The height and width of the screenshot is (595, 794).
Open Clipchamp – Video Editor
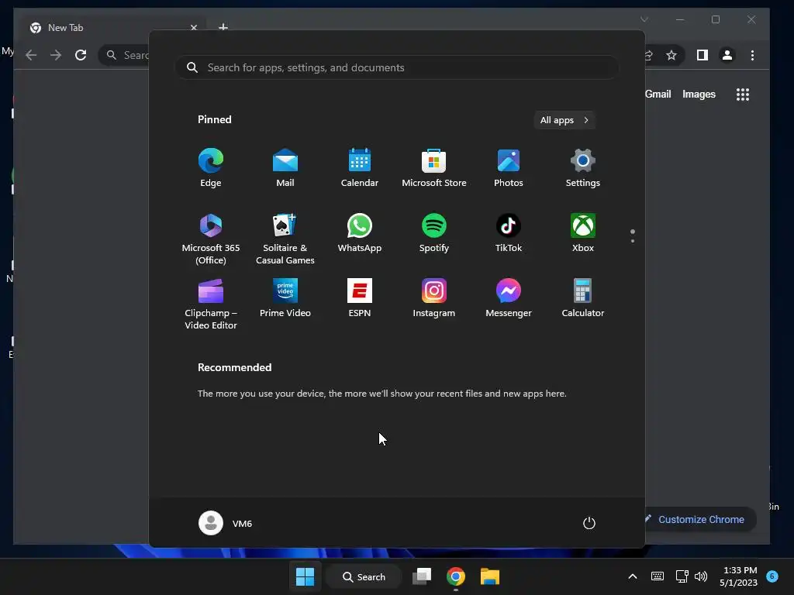pyautogui.click(x=211, y=304)
